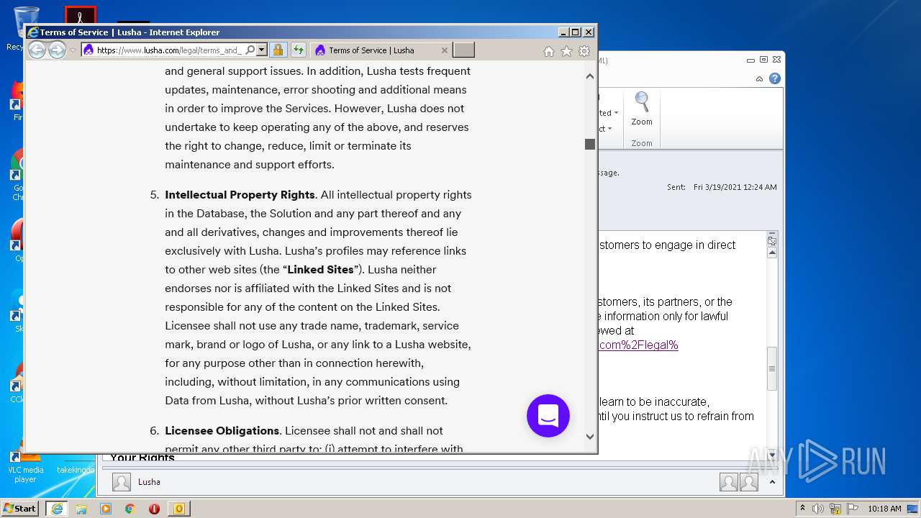
Task: Open the legal link in the email body
Action: point(639,345)
